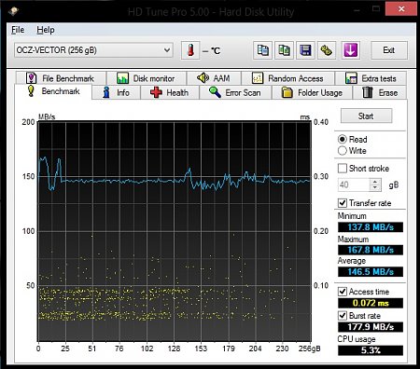
Task: Click the save screenshot floppy disk icon
Action: click(305, 50)
